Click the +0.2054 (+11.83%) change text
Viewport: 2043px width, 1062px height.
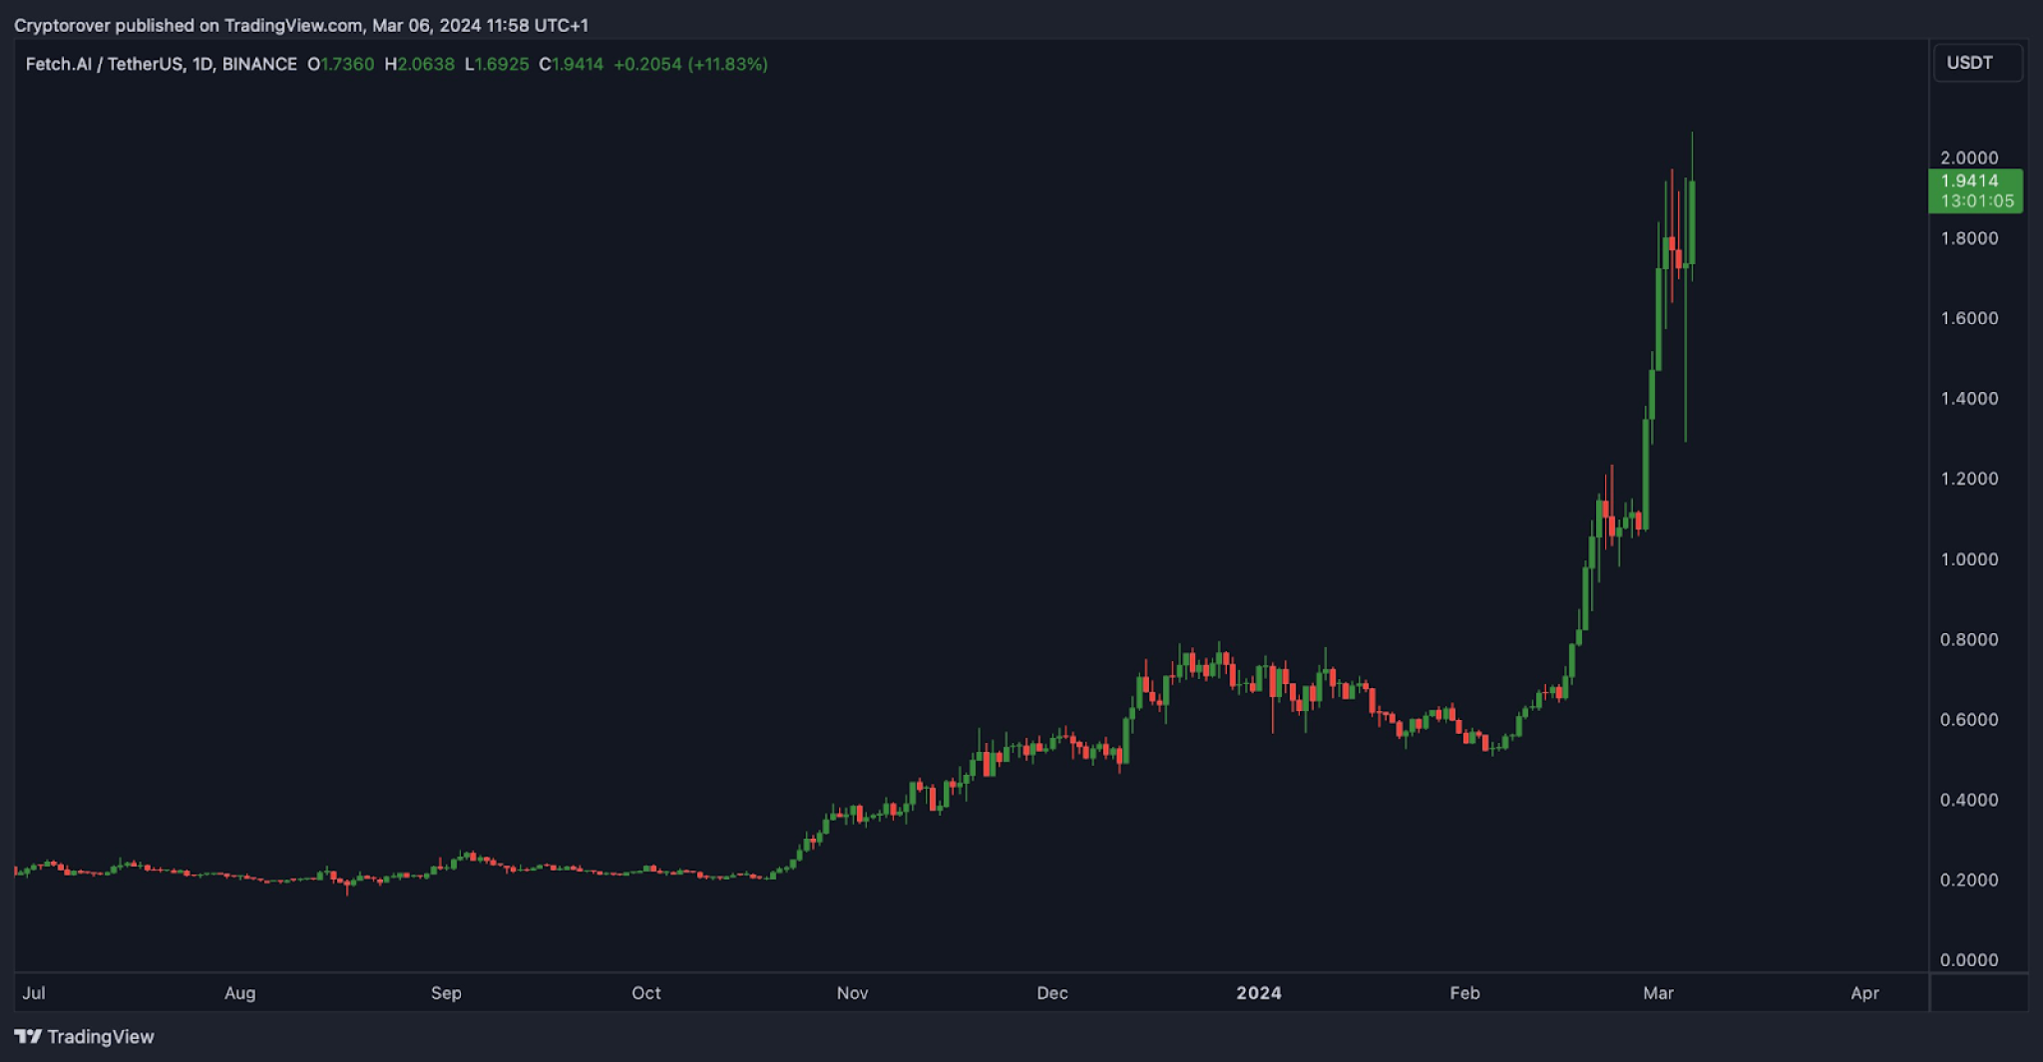coord(690,64)
